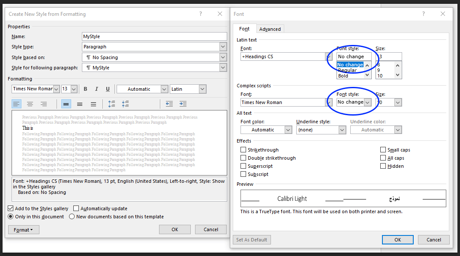Viewport: 460px width, 256px height.
Task: Select No change in Font style list
Action: coord(350,65)
